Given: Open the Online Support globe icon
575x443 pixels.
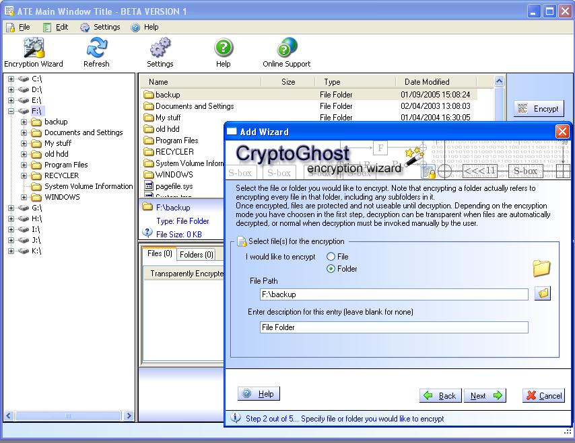Looking at the screenshot, I should click(x=287, y=47).
